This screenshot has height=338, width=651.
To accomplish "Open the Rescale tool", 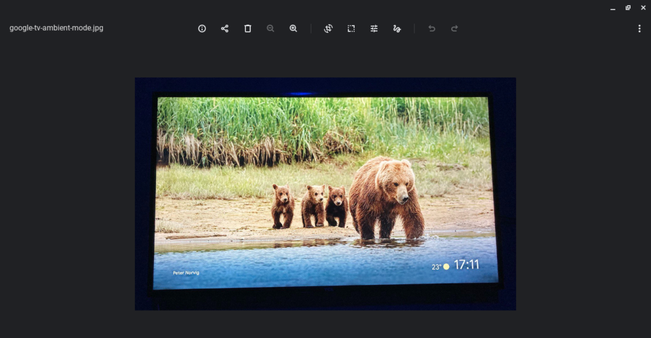I will click(351, 29).
